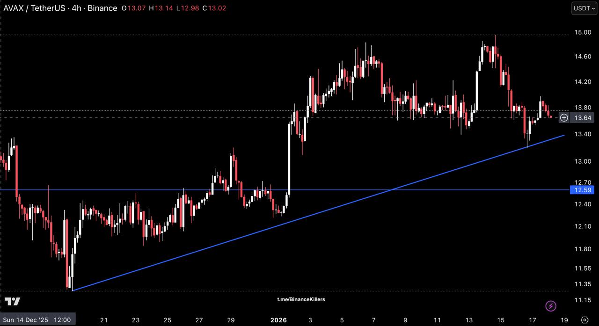
Task: Click the Sun 14 Dec '25 date label
Action: pyautogui.click(x=37, y=320)
